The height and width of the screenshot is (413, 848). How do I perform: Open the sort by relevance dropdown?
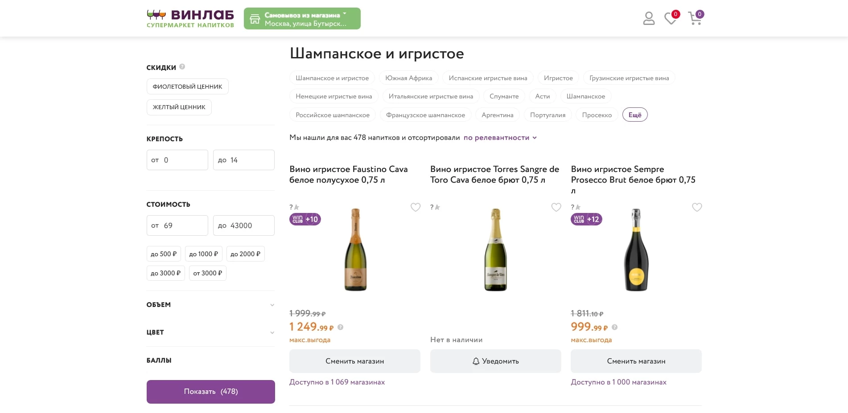(x=500, y=138)
